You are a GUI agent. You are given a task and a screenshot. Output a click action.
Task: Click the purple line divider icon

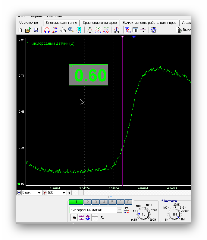tap(143, 30)
